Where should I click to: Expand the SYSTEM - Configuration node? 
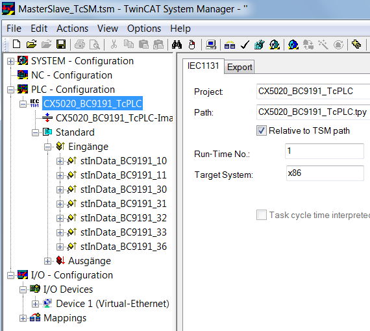coord(10,62)
